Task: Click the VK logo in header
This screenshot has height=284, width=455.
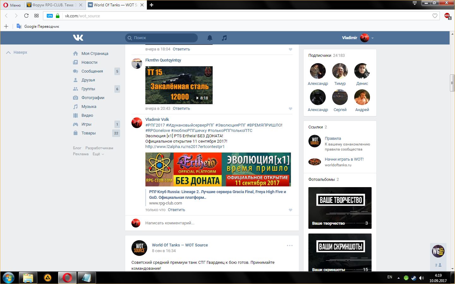Action: [78, 38]
